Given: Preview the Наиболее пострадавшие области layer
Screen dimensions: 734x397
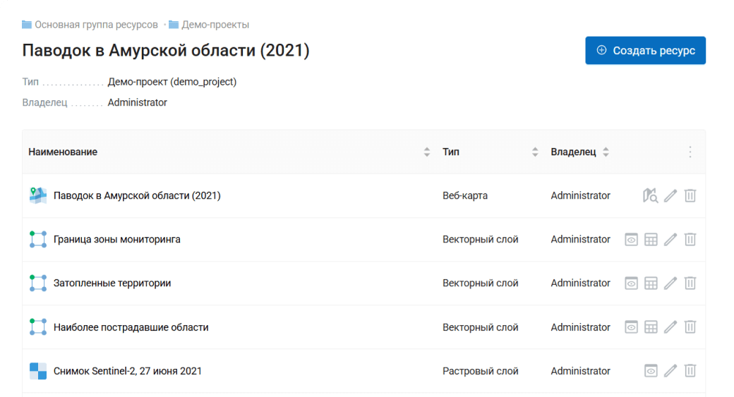Looking at the screenshot, I should [632, 327].
